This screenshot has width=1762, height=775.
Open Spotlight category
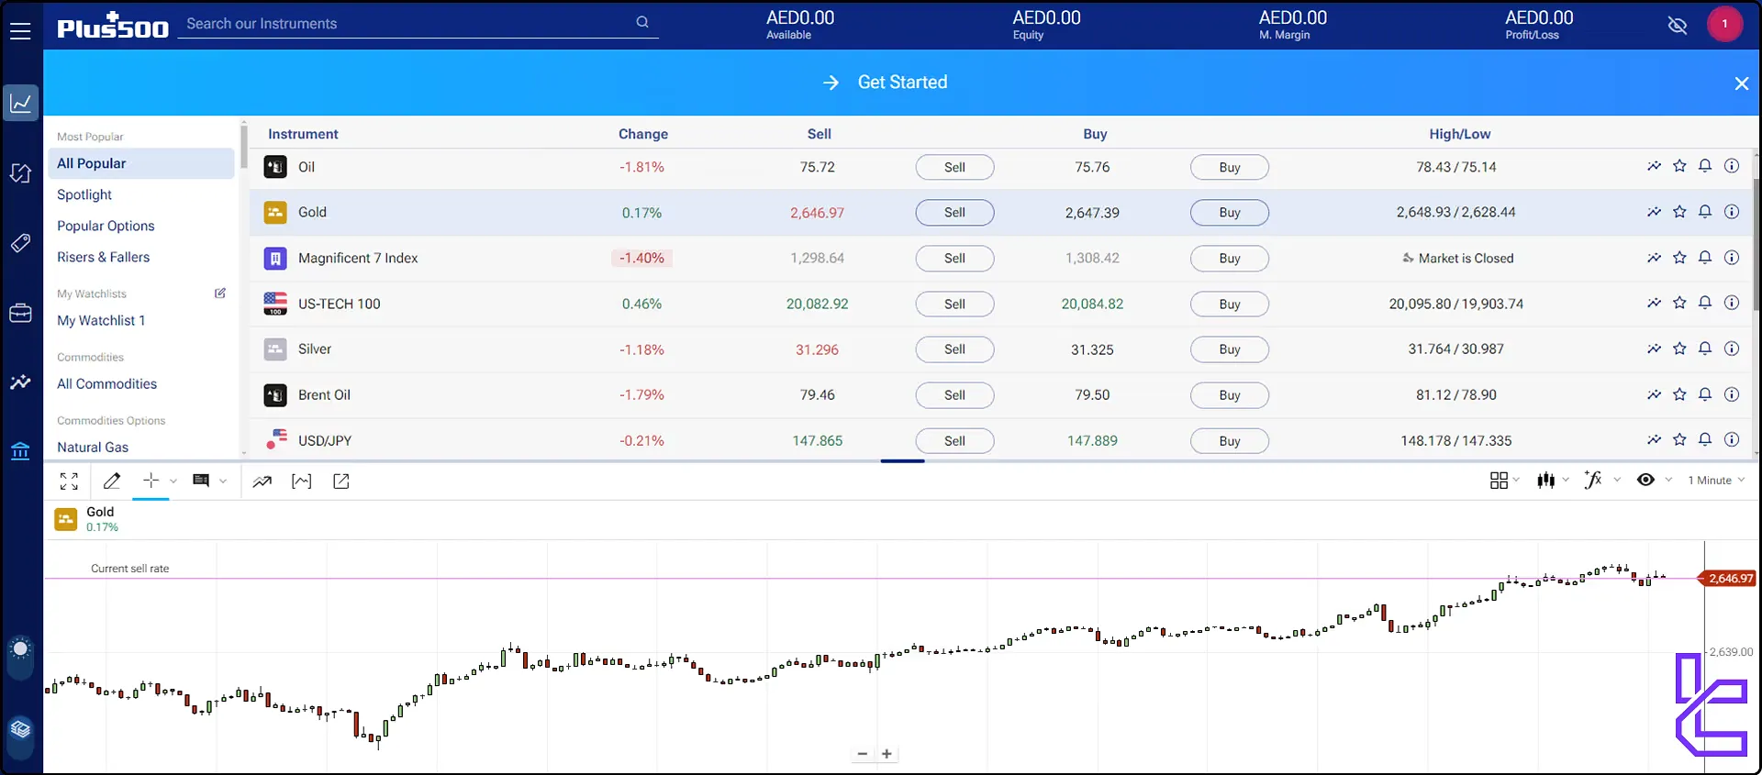[x=84, y=194]
